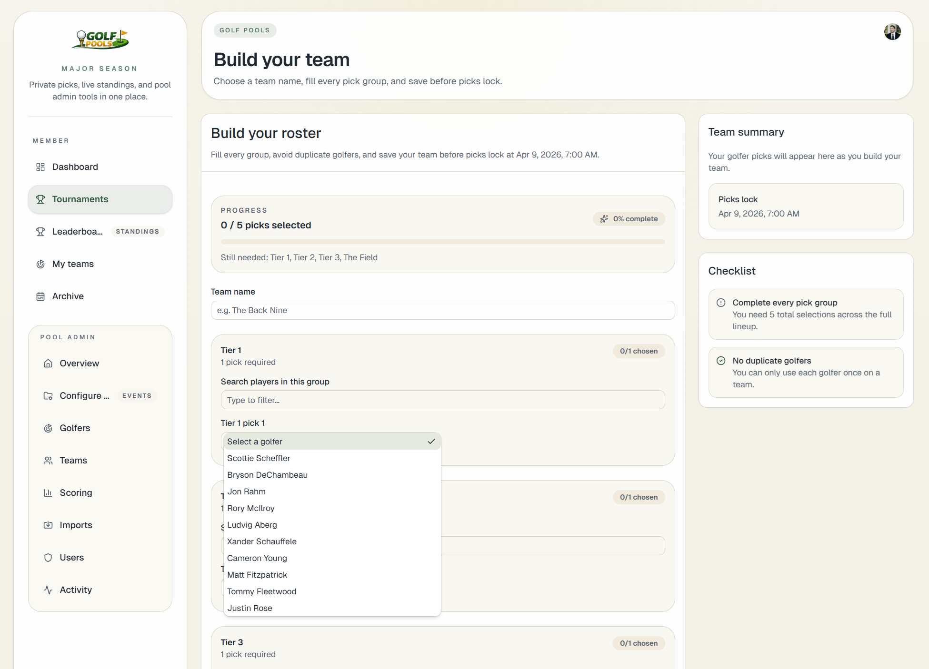This screenshot has width=929, height=669.
Task: Open the user profile avatar
Action: pos(892,32)
